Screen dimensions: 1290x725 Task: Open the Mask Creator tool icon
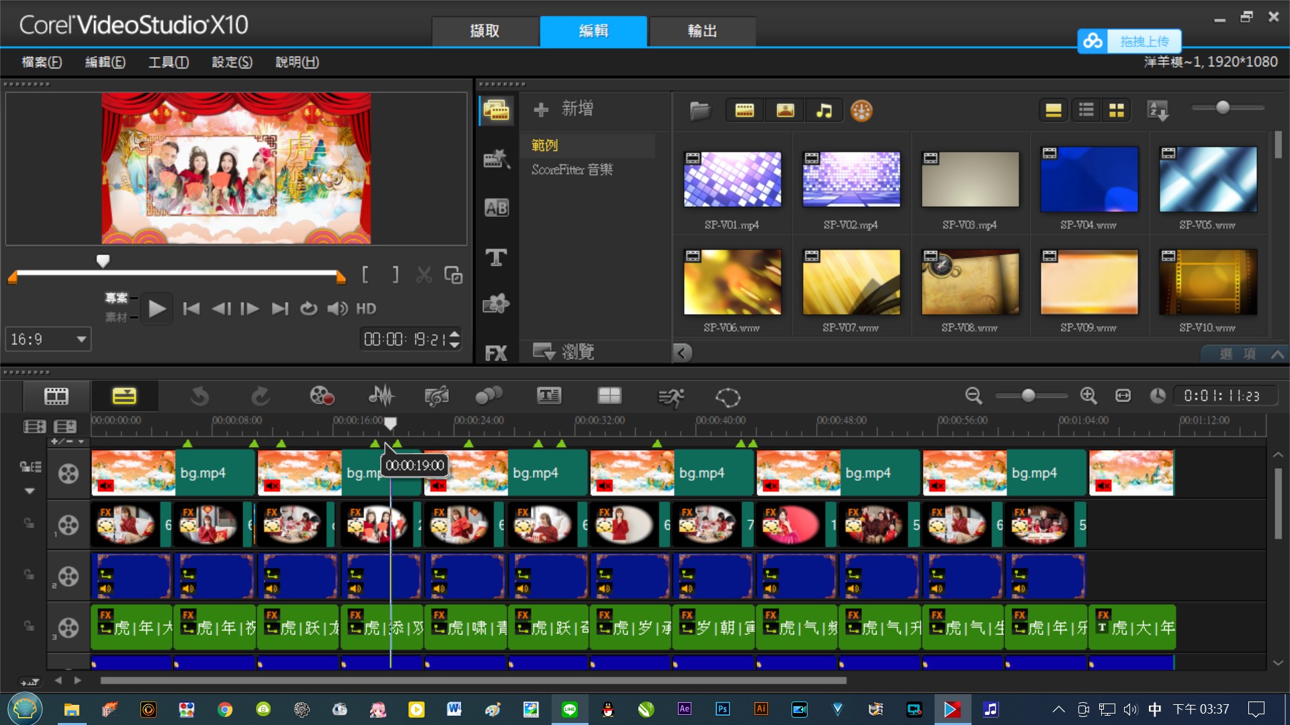tap(728, 397)
